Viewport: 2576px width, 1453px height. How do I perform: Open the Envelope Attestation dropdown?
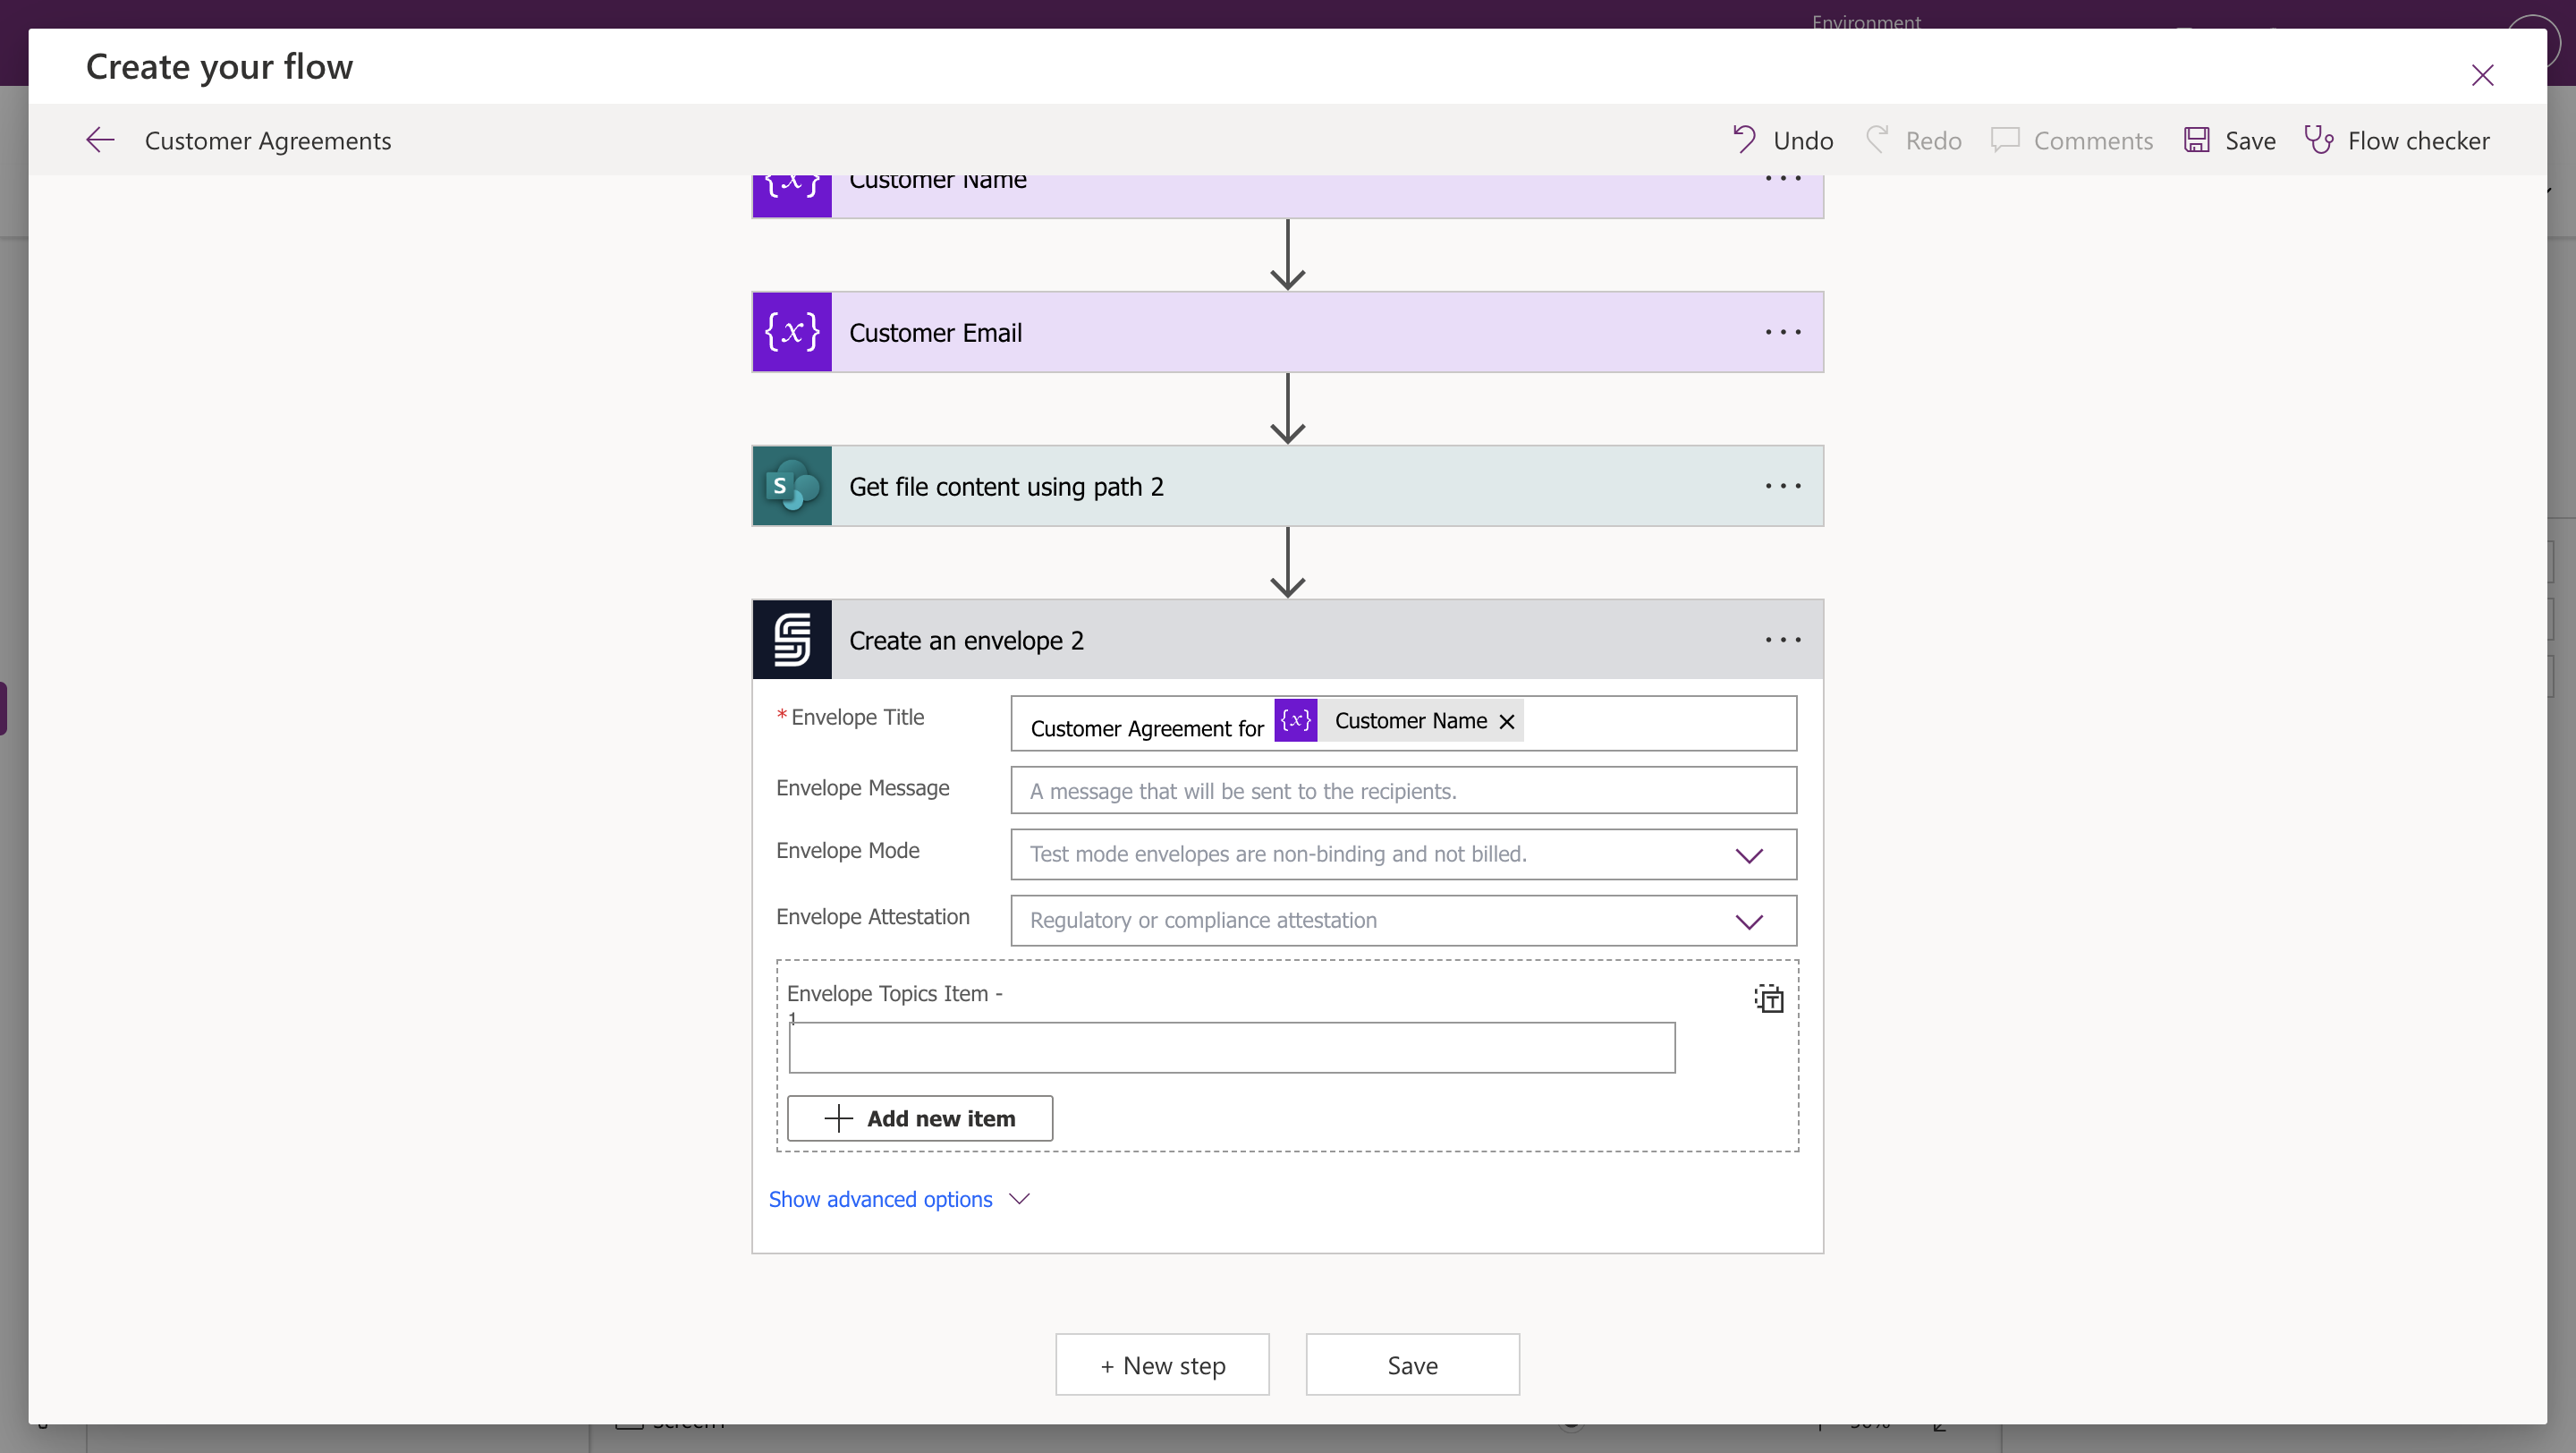click(x=1749, y=920)
